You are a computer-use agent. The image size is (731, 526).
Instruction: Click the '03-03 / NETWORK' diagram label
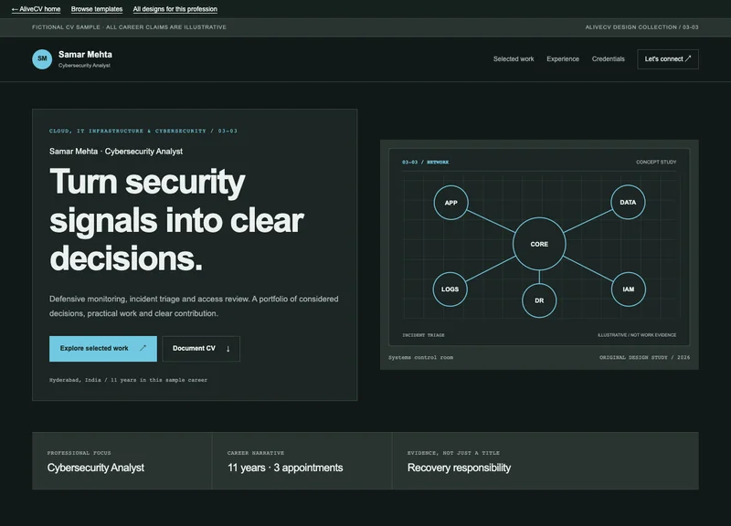[425, 163]
